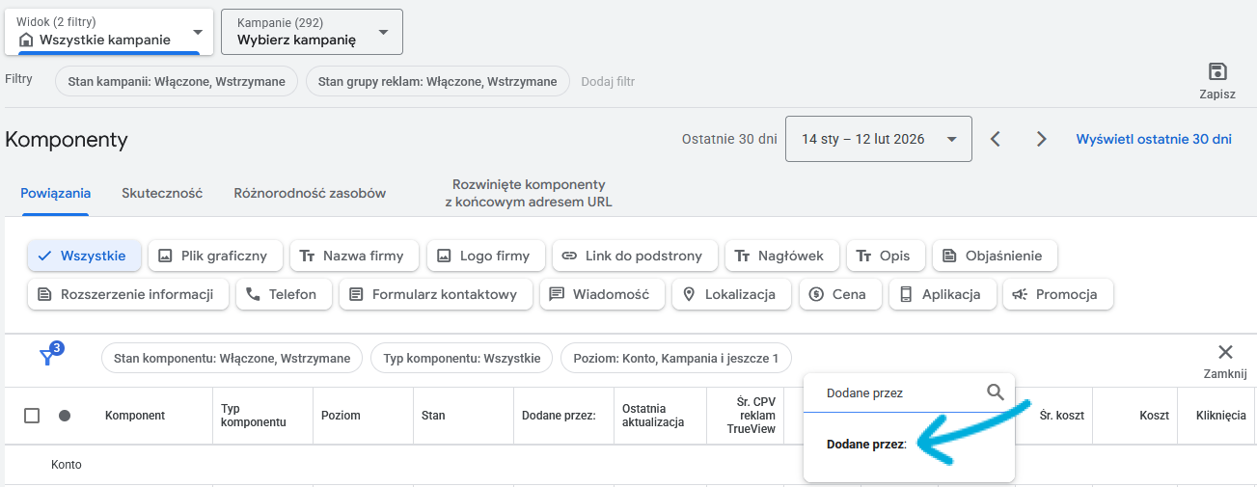The width and height of the screenshot is (1257, 487).
Task: Go to next date range arrow
Action: (1041, 139)
